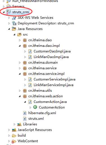Viewport: 106px width, 145px height.
Task: Click the Java Resources icon
Action: pyautogui.click(x=14, y=29)
